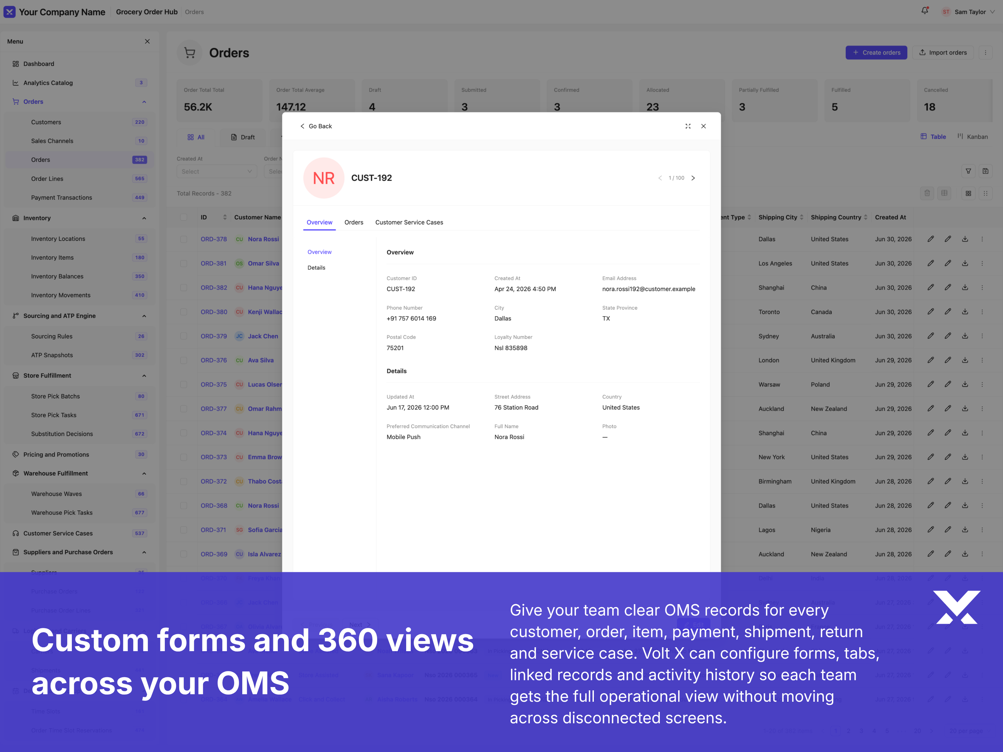The height and width of the screenshot is (752, 1003).
Task: Select the ORD-382 row checkbox
Action: pyautogui.click(x=183, y=287)
